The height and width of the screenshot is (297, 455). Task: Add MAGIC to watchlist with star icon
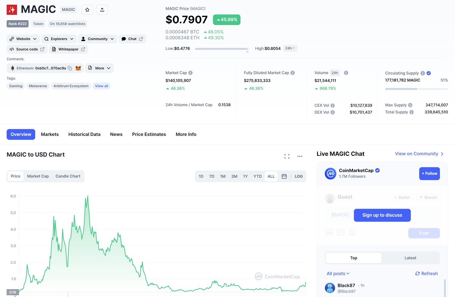click(x=87, y=10)
